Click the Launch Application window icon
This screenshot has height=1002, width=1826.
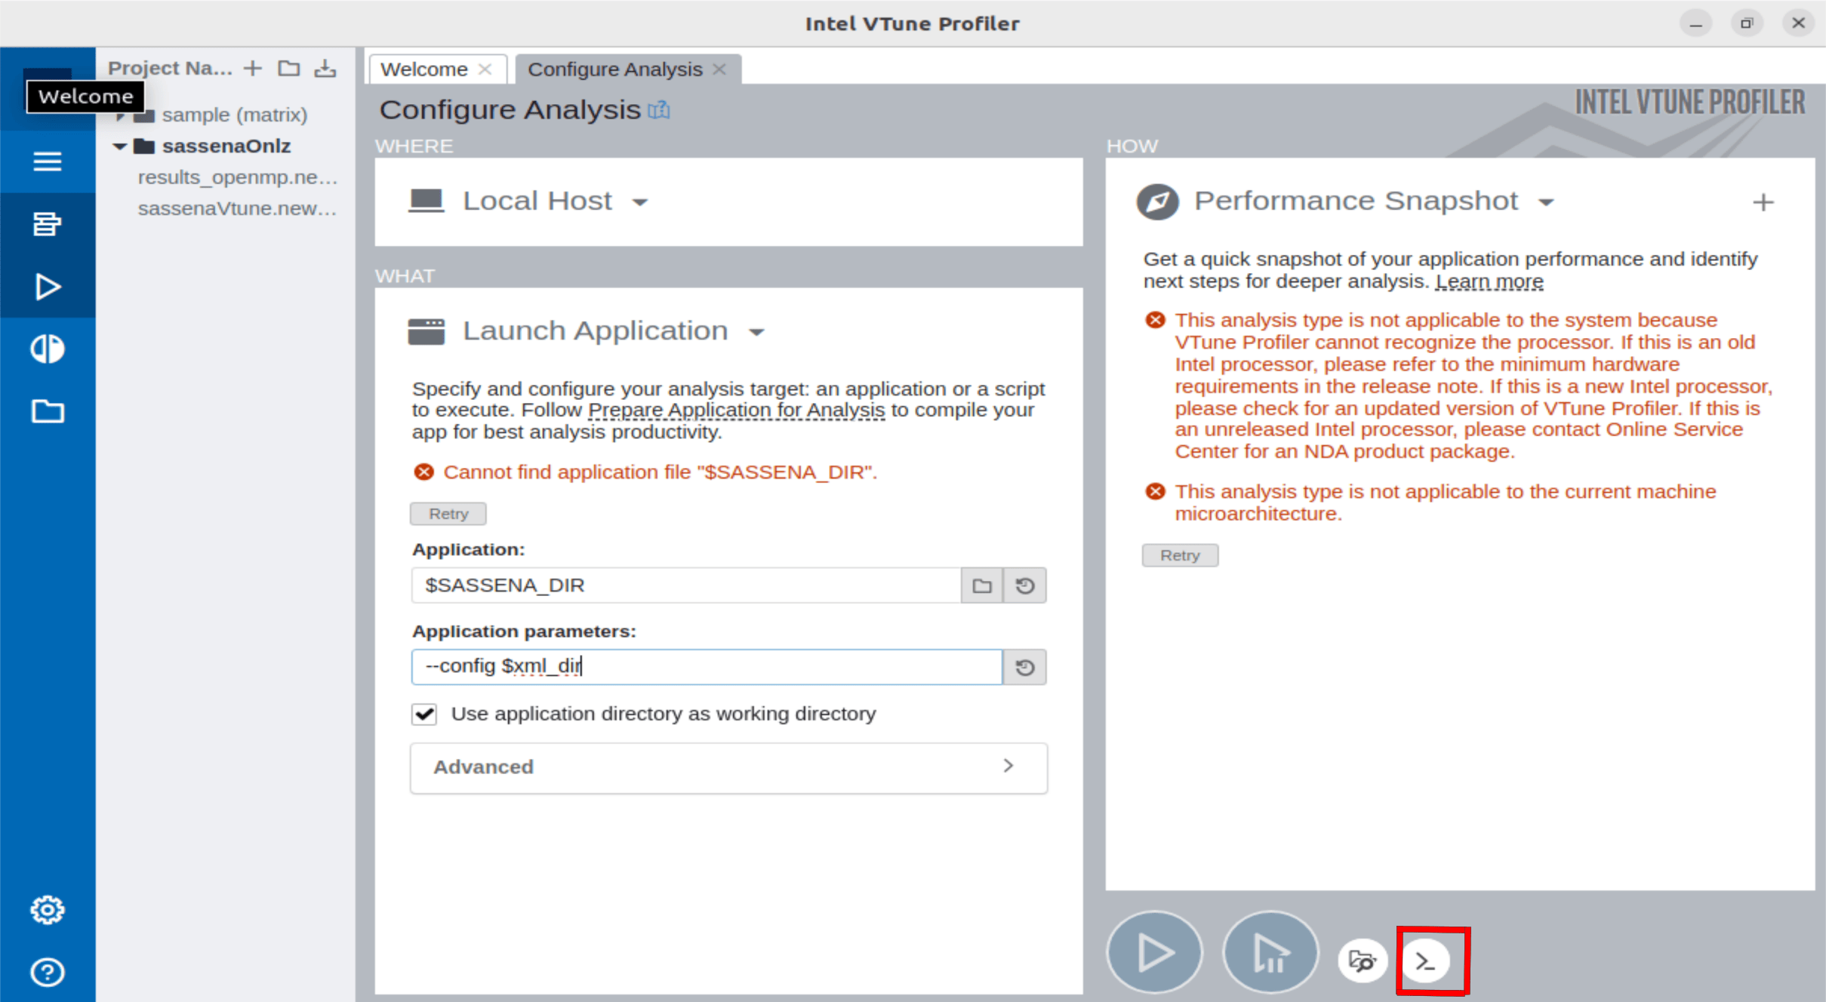pyautogui.click(x=426, y=331)
